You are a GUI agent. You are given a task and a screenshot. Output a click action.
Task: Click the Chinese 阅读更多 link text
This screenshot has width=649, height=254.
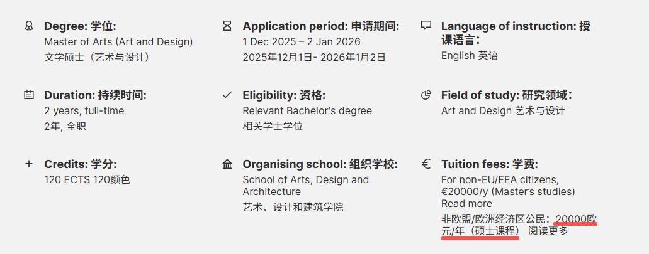(x=548, y=231)
